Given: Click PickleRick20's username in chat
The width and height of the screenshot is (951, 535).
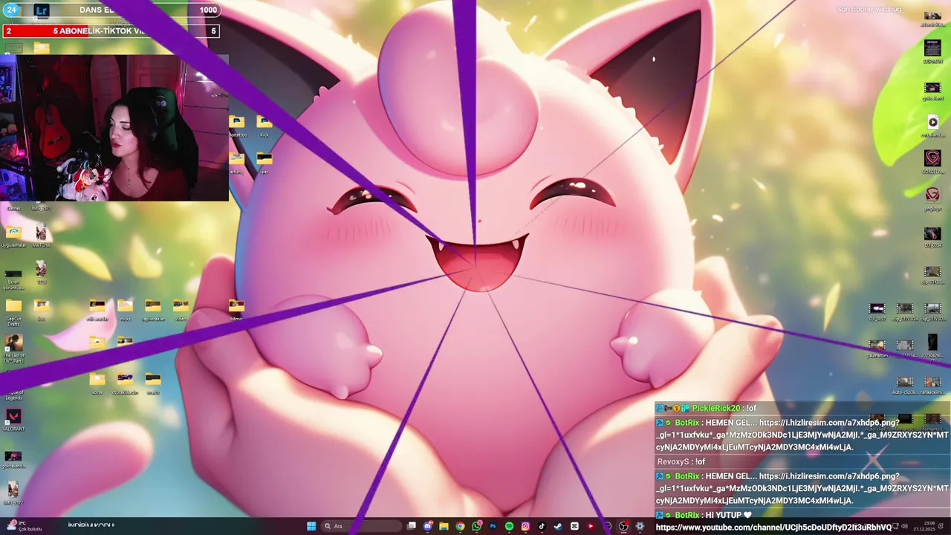Looking at the screenshot, I should point(715,408).
